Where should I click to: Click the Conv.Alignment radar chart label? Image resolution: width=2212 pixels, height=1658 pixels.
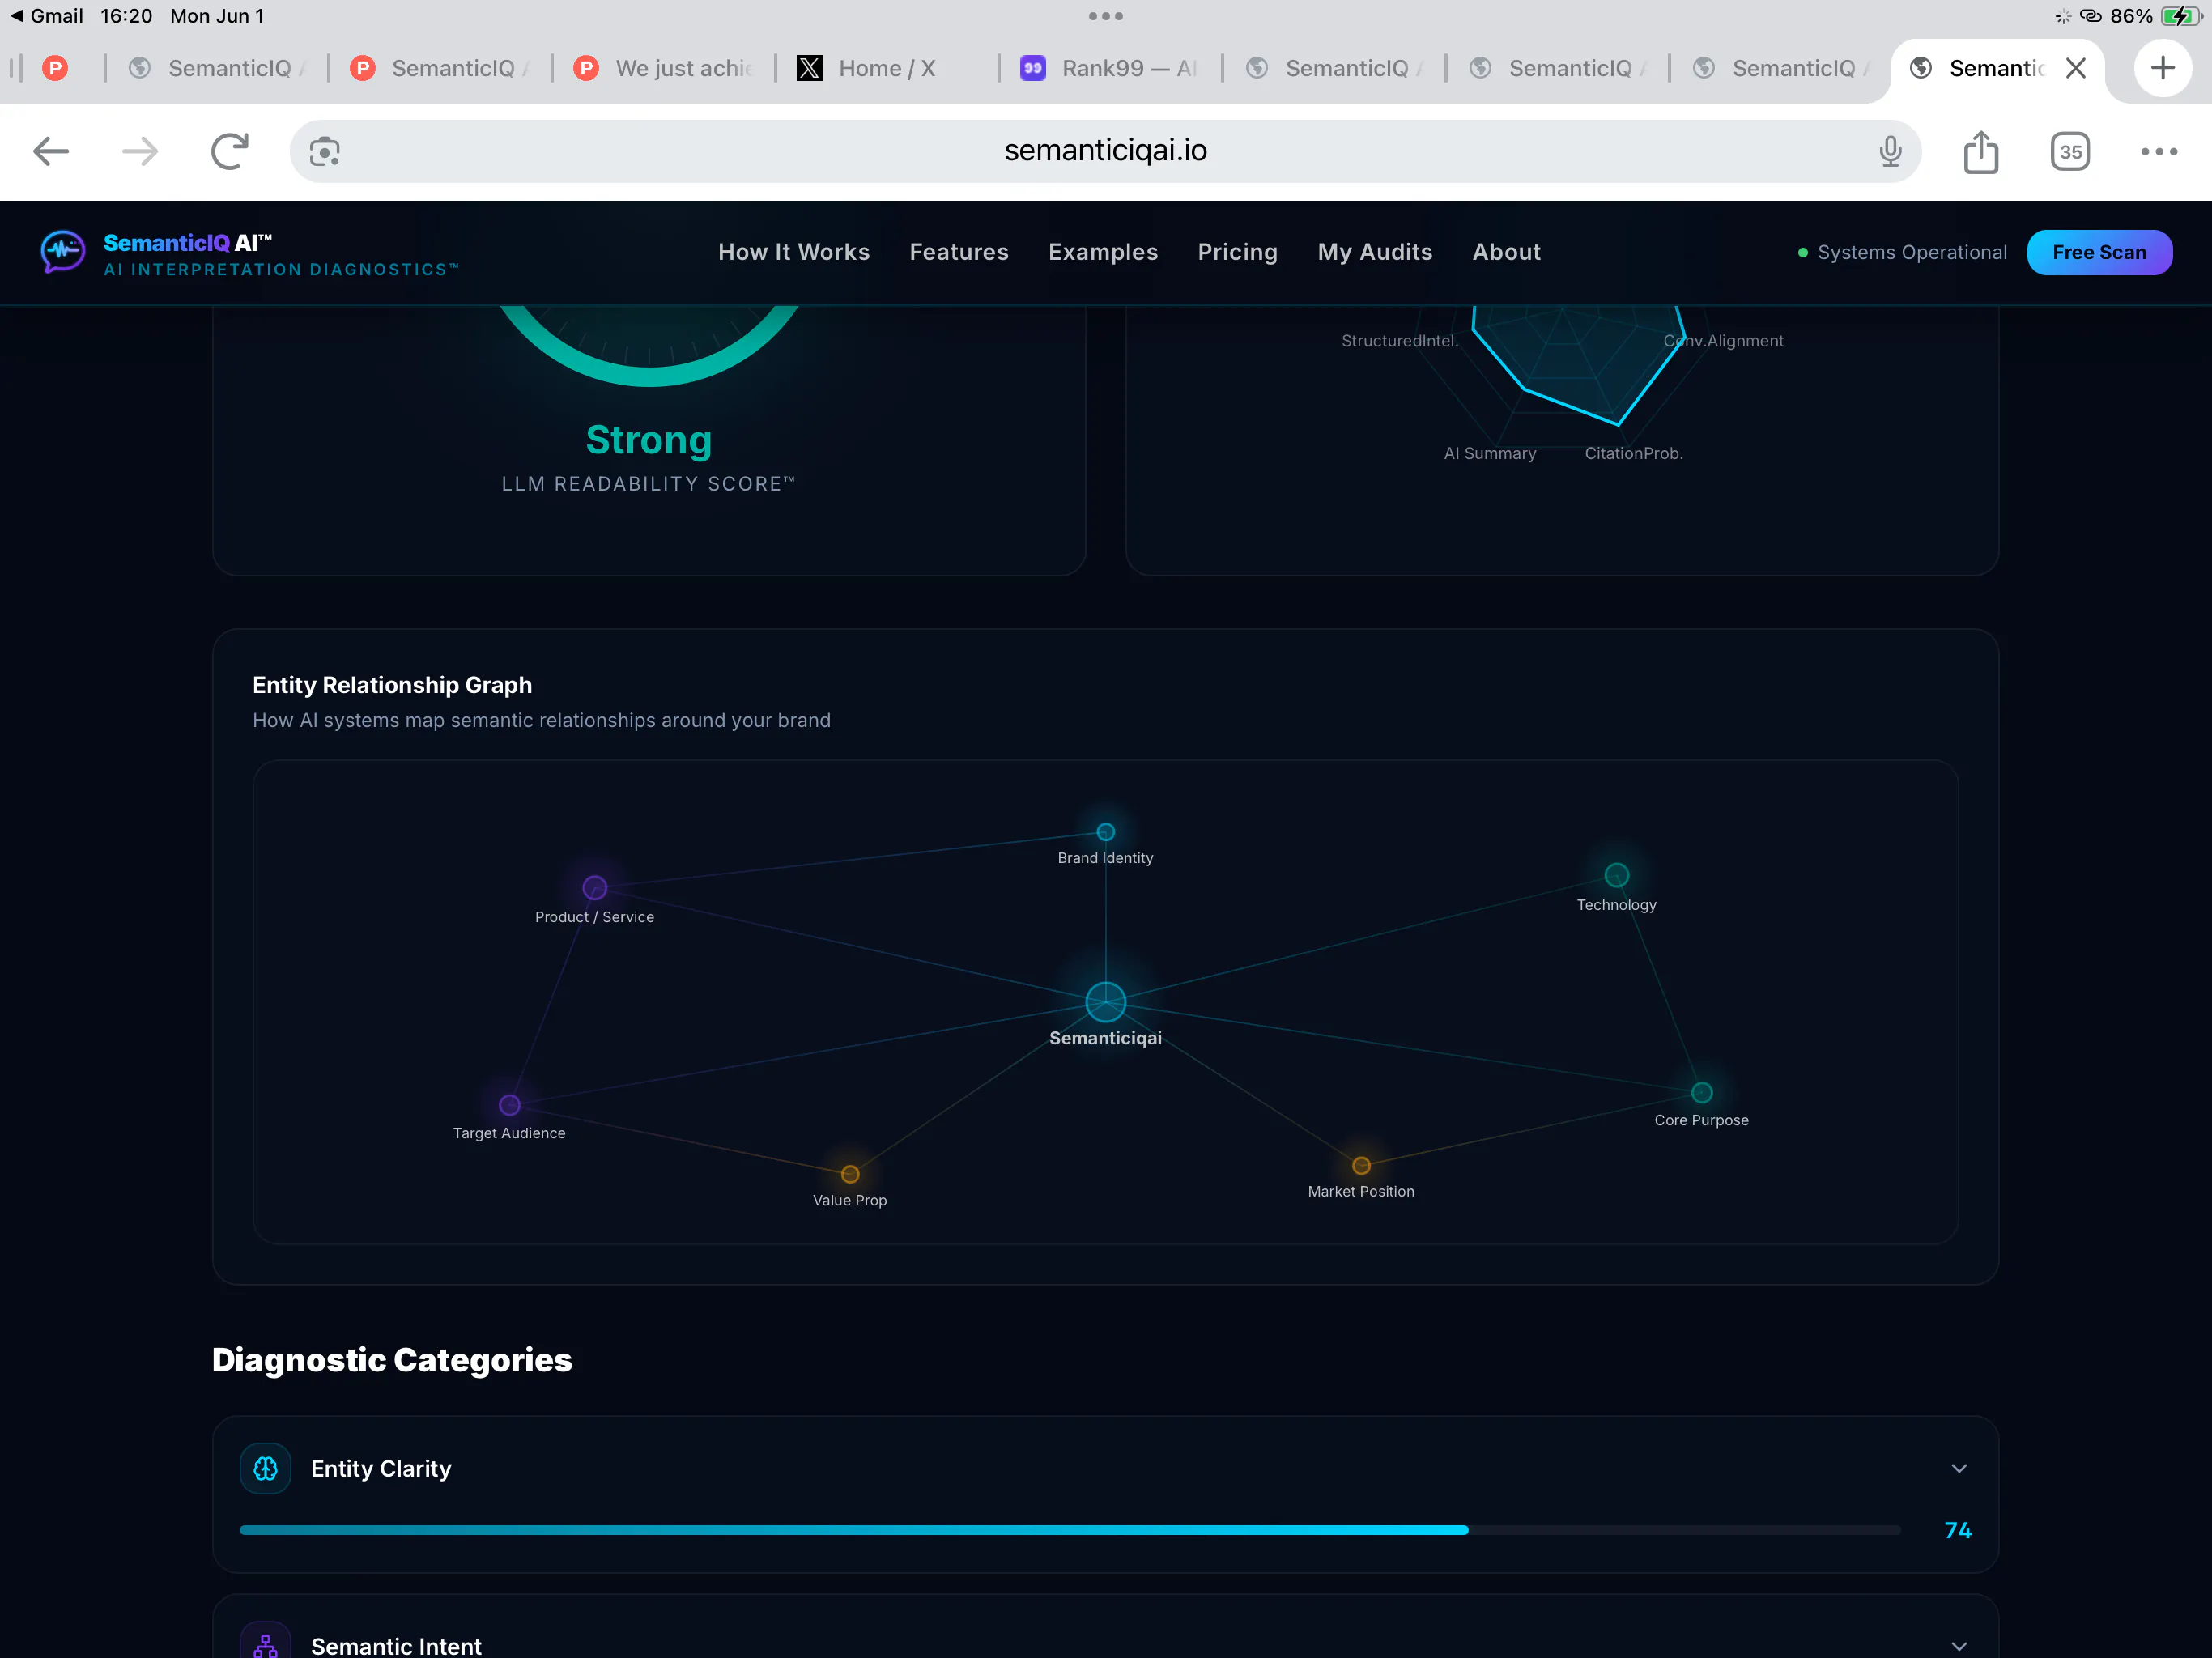(x=1723, y=341)
